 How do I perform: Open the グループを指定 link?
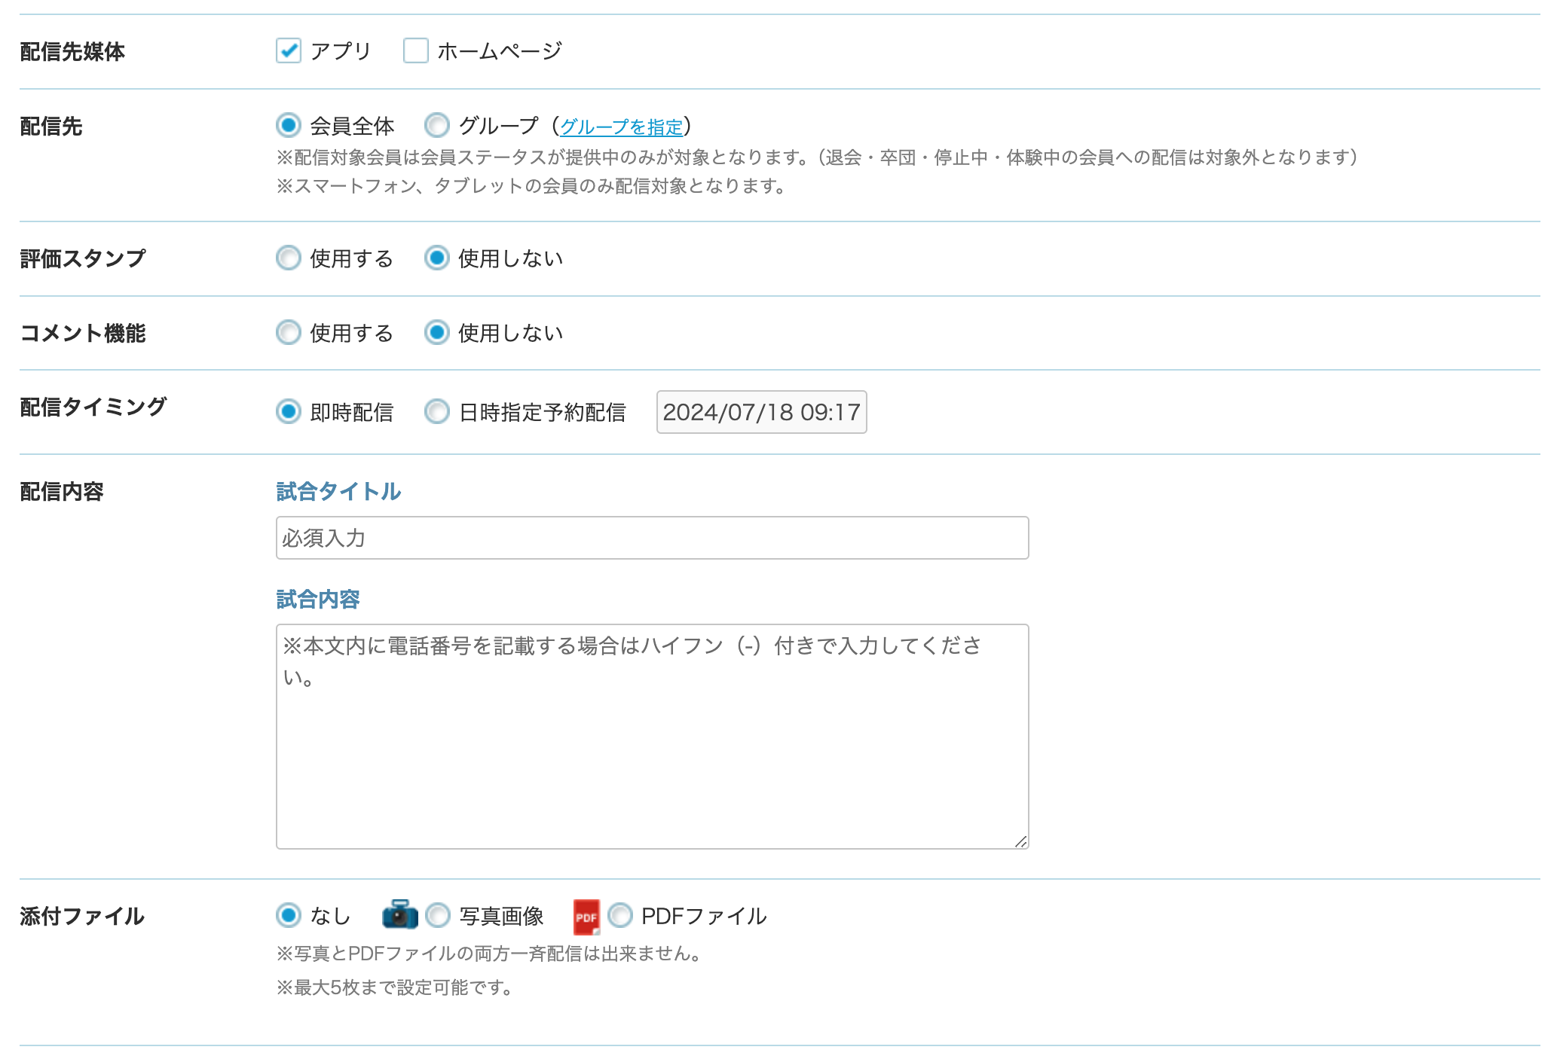pyautogui.click(x=621, y=127)
